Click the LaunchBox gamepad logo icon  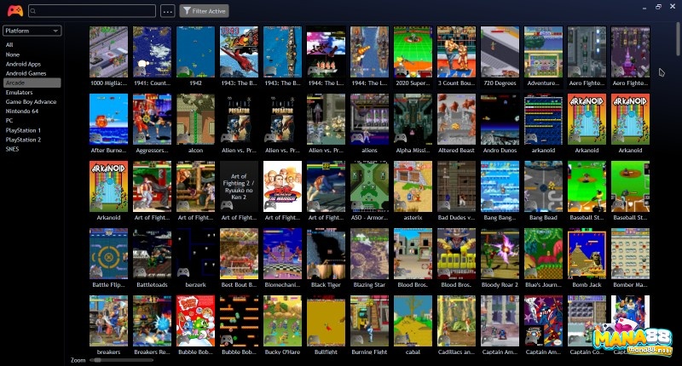coord(14,11)
